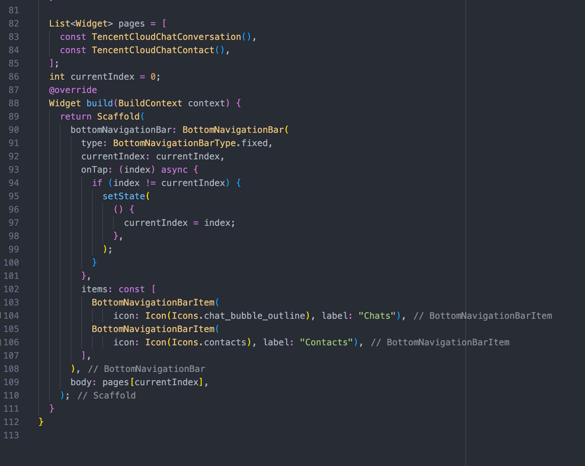
Task: Click line number 99 in the gutter
Action: point(14,250)
